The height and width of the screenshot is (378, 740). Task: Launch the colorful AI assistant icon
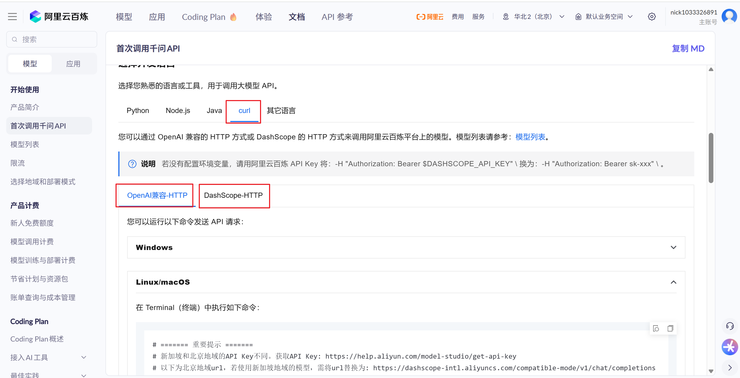coord(730,347)
